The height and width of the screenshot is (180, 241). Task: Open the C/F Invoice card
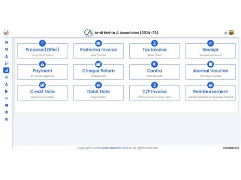coord(155,93)
